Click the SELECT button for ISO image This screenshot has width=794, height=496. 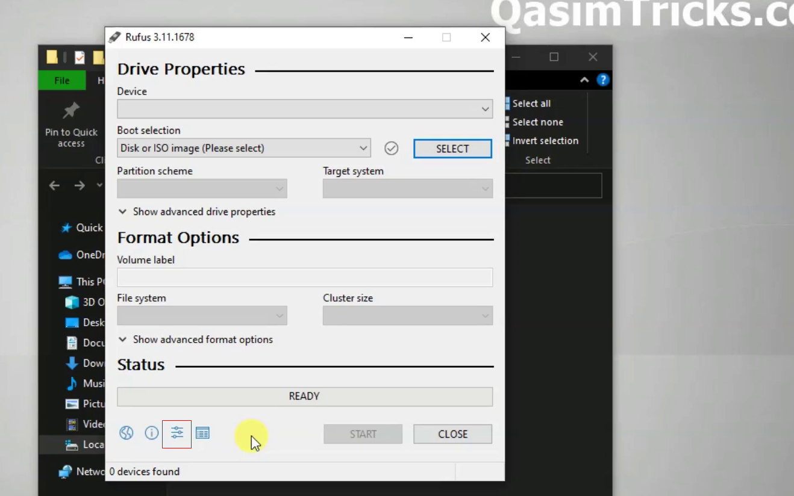click(452, 149)
